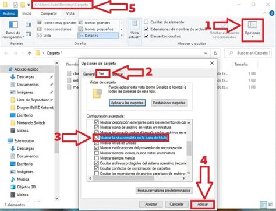Screen dimensions: 276x211
Task: Toggle Mostrar la ruta completa en la barra de título
Action: tap(97, 138)
